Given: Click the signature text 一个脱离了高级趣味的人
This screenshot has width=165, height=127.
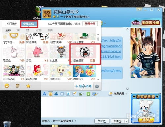Looking at the screenshot, I should click(x=75, y=17).
